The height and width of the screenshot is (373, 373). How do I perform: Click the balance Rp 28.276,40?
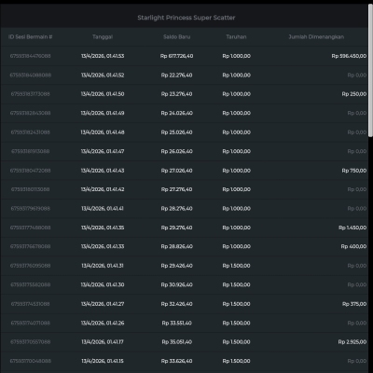point(176,209)
